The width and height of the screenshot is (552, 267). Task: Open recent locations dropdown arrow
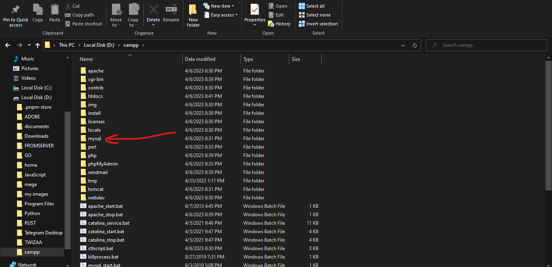(x=29, y=45)
